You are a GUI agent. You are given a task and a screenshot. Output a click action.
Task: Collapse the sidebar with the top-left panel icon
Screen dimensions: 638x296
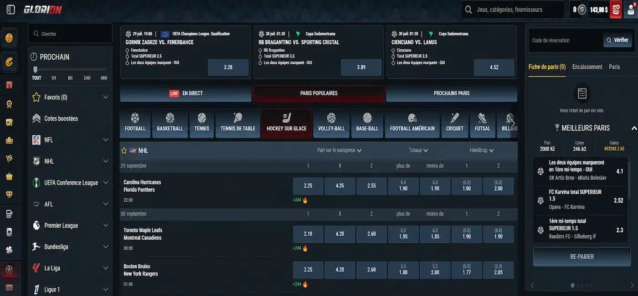pos(10,9)
